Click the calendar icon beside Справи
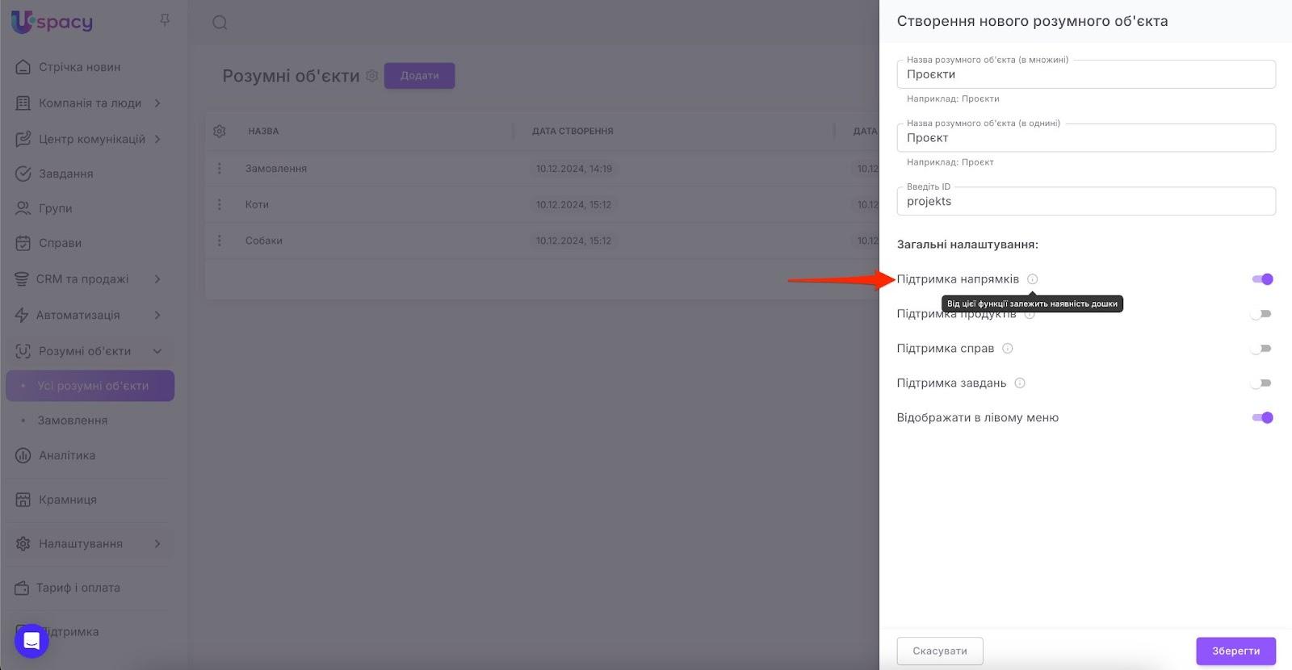The width and height of the screenshot is (1292, 670). (23, 243)
